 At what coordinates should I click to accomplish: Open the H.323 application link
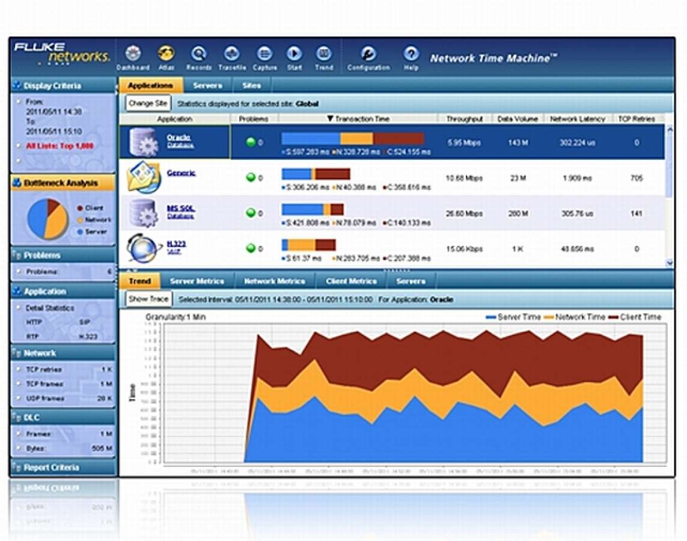(x=176, y=244)
